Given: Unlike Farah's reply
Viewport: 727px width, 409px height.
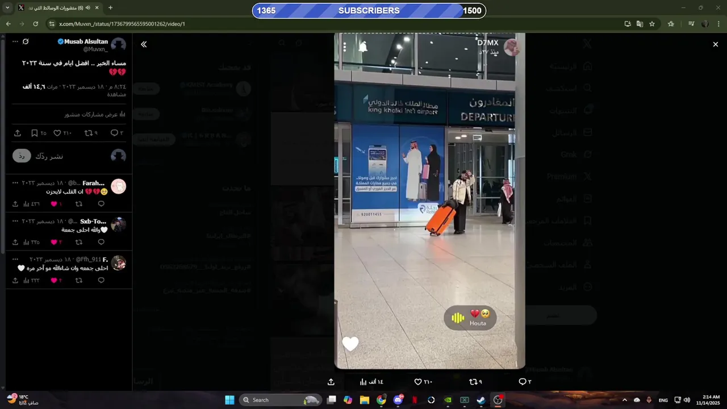Looking at the screenshot, I should tap(54, 204).
